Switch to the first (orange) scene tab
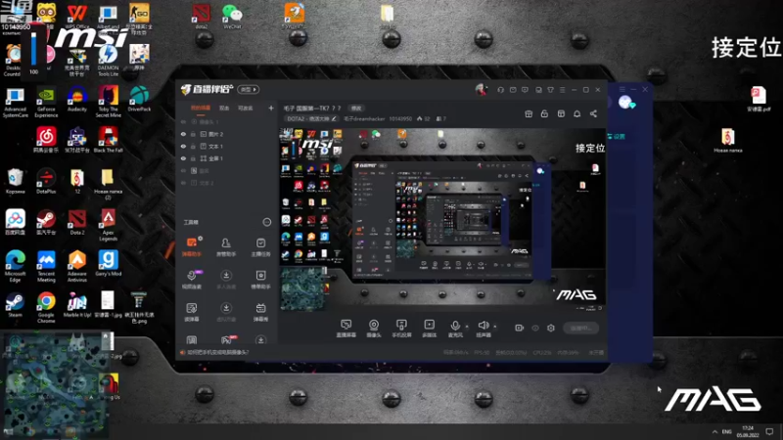Screen dimensions: 783x440 tap(201, 109)
